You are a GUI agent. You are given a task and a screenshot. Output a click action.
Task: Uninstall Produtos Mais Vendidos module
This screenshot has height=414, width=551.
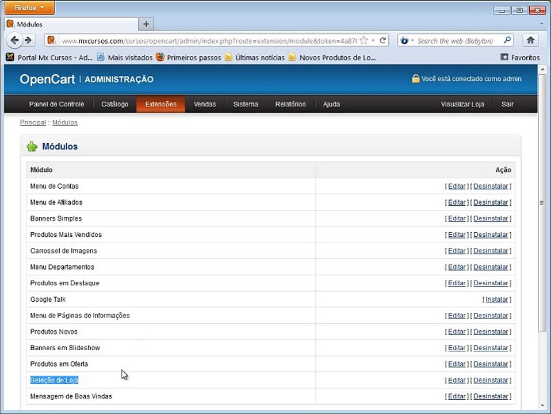tap(491, 235)
